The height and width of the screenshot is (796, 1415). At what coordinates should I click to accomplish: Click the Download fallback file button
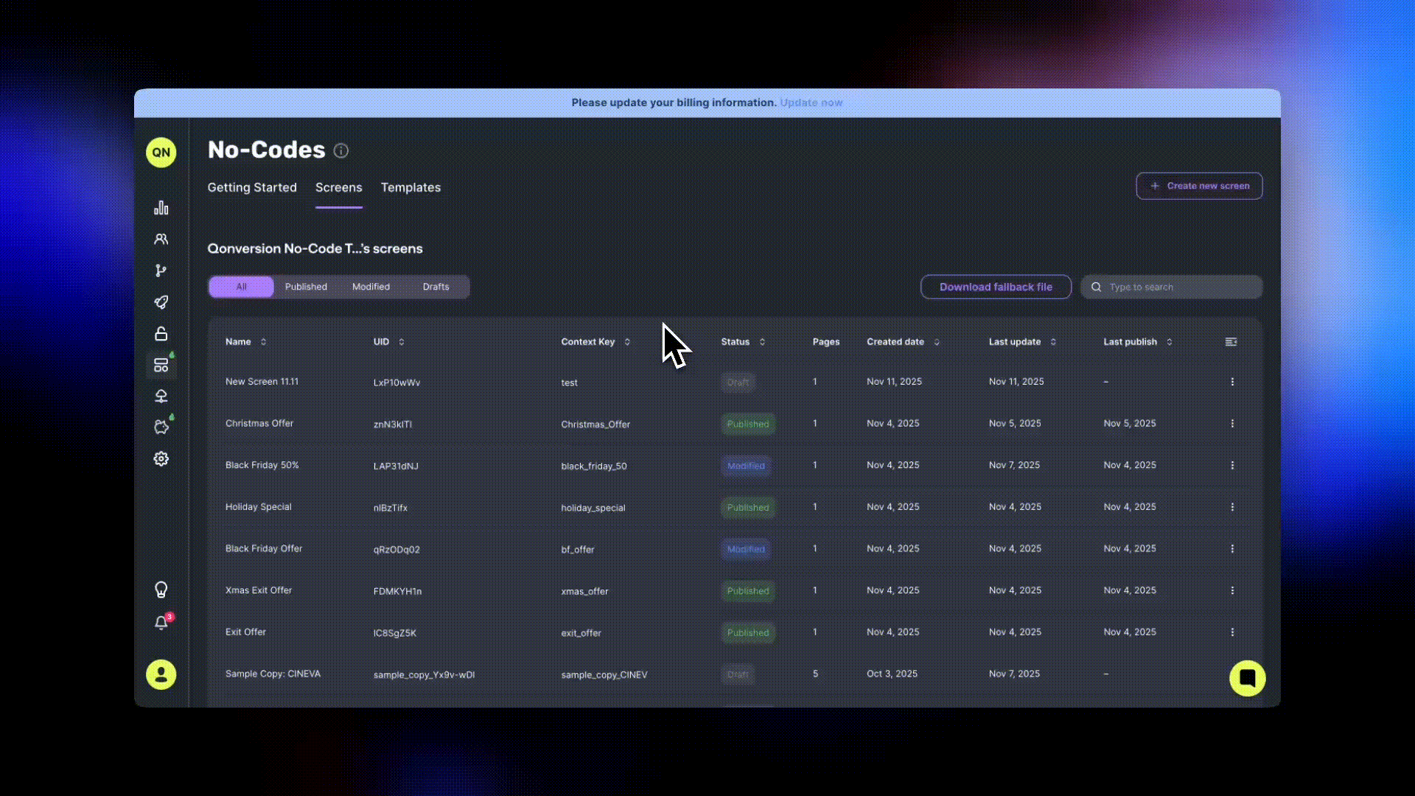[996, 287]
